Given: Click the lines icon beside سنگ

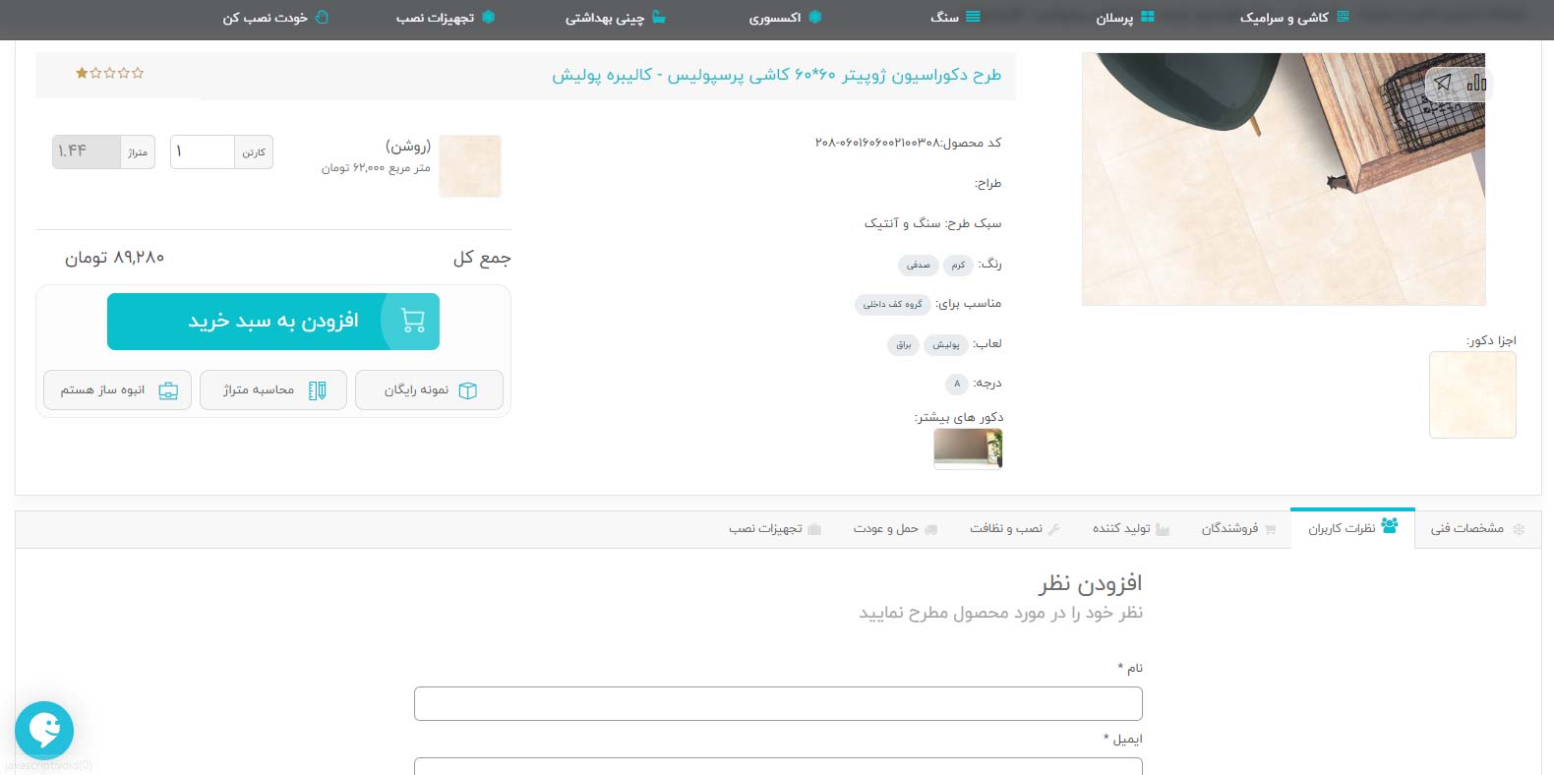Looking at the screenshot, I should [x=973, y=17].
